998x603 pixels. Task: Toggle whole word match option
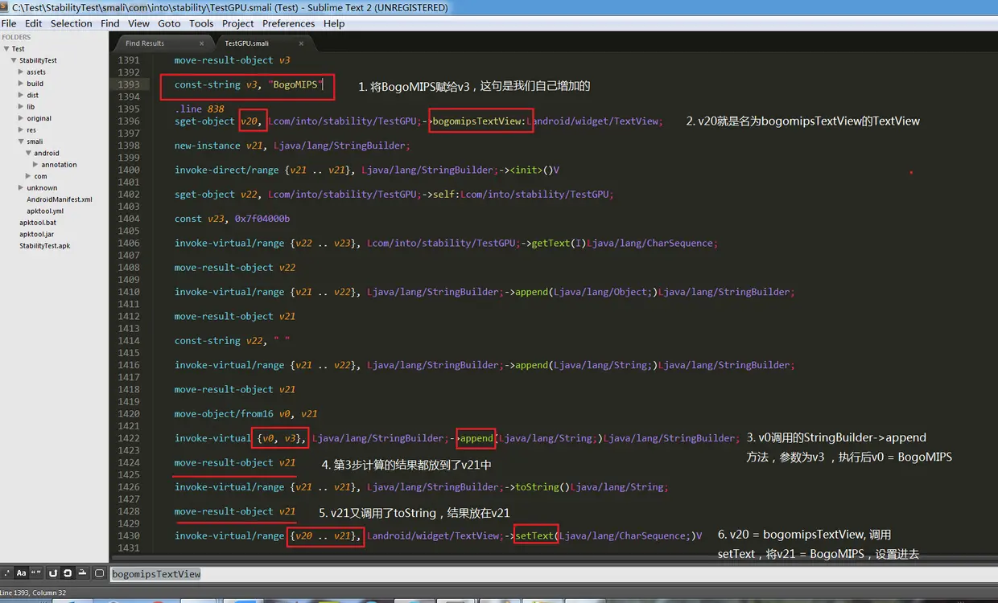[36, 573]
